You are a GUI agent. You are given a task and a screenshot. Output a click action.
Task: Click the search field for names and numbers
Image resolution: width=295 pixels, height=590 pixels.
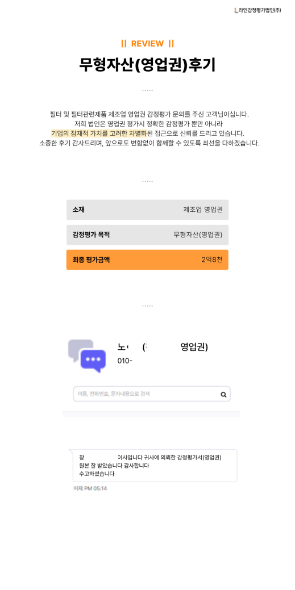click(151, 394)
